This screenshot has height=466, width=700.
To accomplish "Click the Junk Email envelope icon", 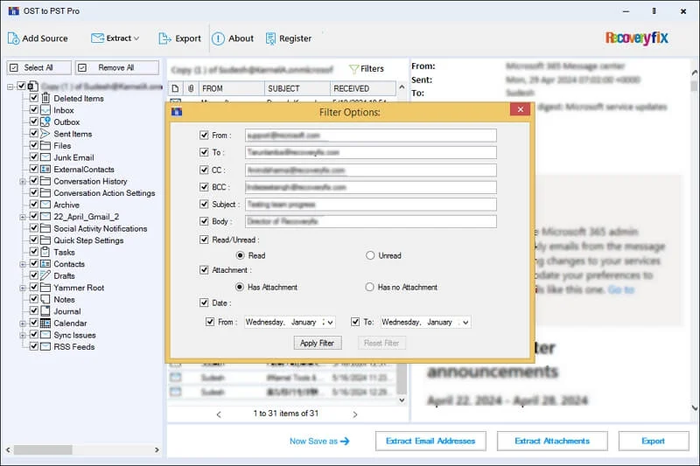I will (45, 157).
